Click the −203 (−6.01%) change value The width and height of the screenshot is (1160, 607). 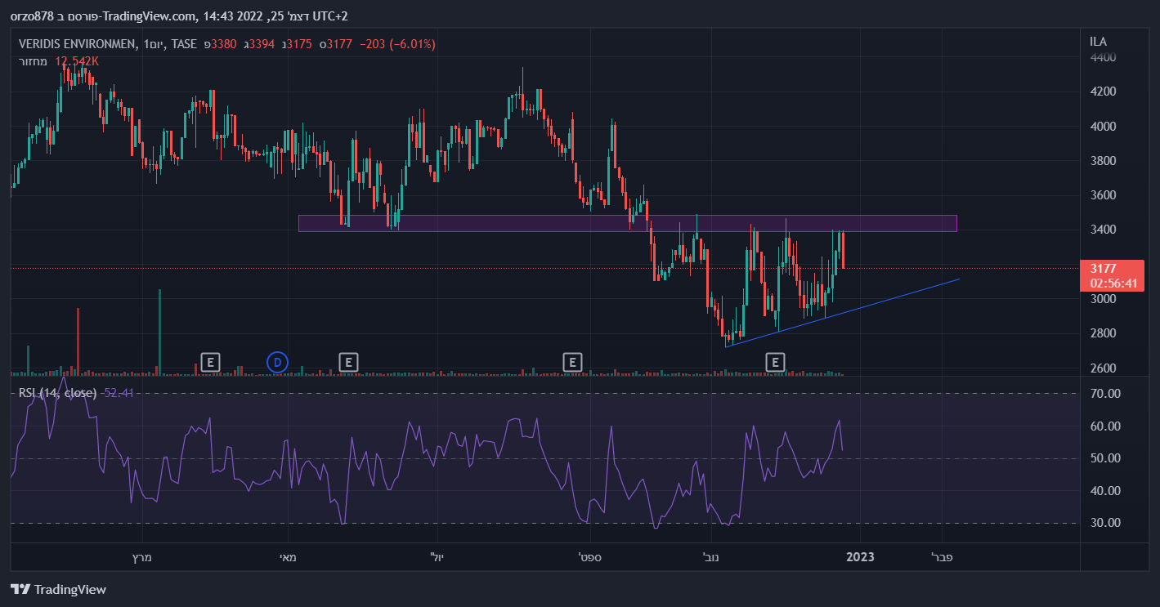397,43
